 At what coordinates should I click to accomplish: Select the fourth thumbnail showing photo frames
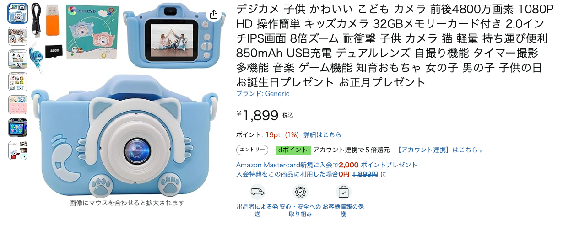[x=18, y=82]
